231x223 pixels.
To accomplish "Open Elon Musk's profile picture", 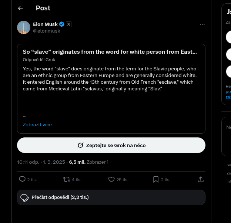I will [24, 27].
